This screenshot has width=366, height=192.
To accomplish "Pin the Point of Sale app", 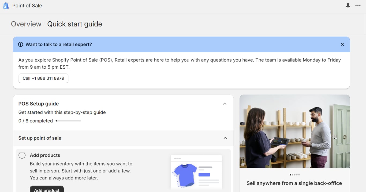I will click(348, 5).
